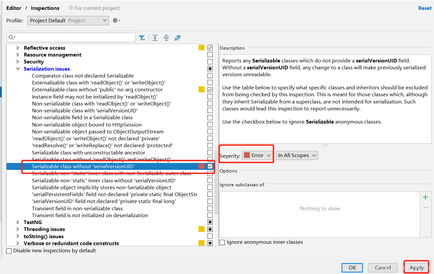434x274 pixels.
Task: Uncheck Externalizable class without 'public' no-arg constructor
Action: pyautogui.click(x=210, y=90)
